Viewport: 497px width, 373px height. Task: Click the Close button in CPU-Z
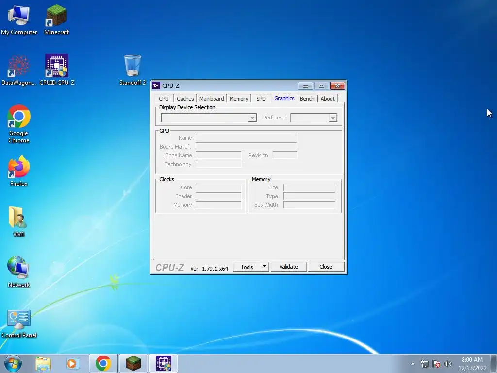tap(326, 267)
